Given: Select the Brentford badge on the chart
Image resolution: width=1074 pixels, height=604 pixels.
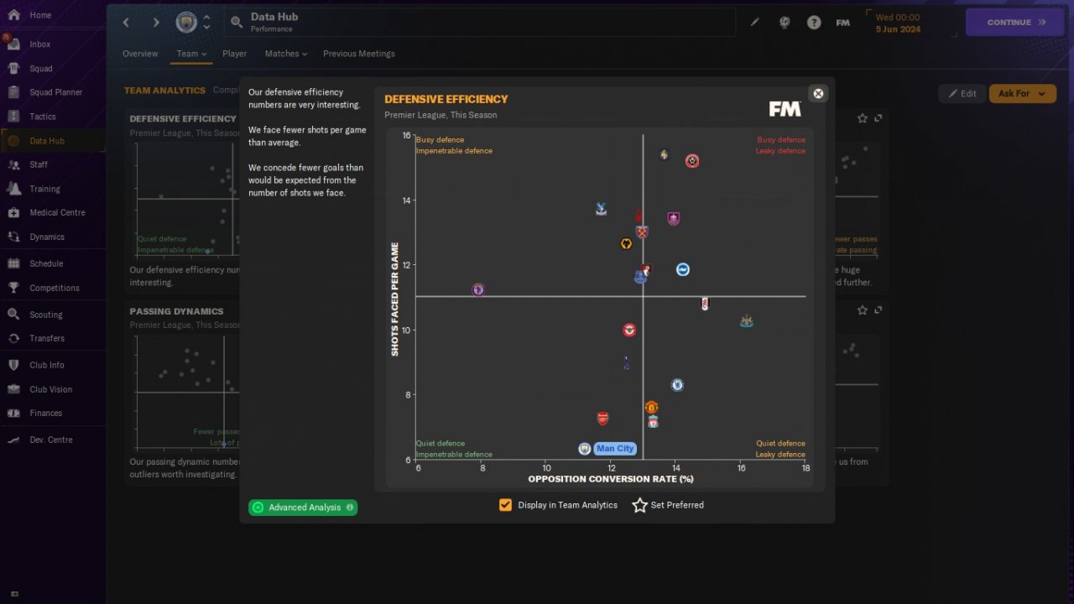Looking at the screenshot, I should (630, 331).
